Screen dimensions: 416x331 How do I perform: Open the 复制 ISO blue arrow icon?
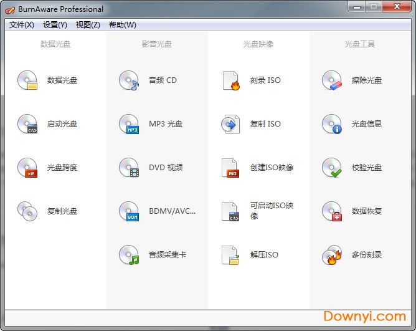230,124
